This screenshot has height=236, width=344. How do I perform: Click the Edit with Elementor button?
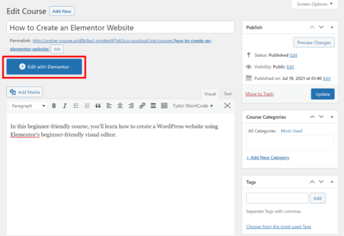click(44, 67)
